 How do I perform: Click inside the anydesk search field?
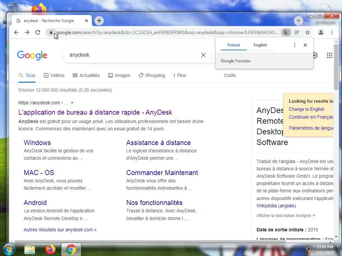click(133, 55)
